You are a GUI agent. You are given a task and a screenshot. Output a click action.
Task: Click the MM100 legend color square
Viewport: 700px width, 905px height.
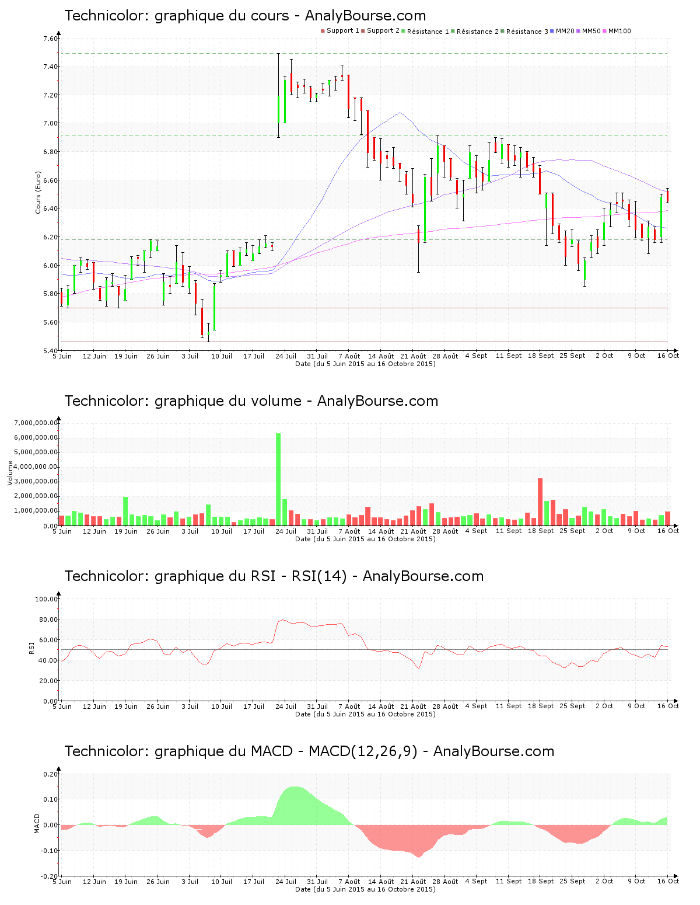coord(605,31)
